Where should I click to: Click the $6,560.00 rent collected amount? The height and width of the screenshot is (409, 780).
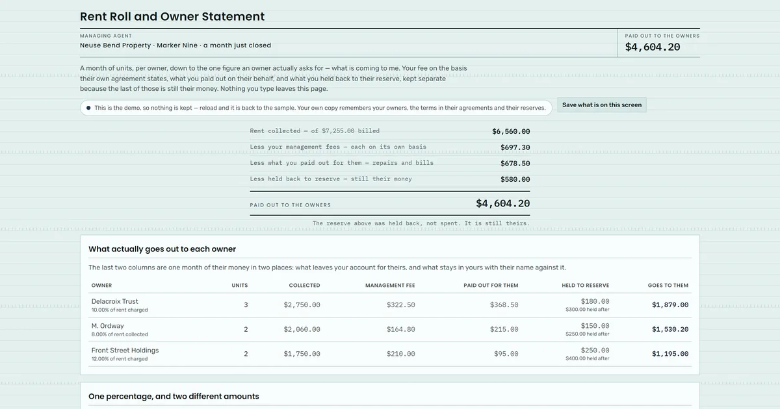(511, 131)
